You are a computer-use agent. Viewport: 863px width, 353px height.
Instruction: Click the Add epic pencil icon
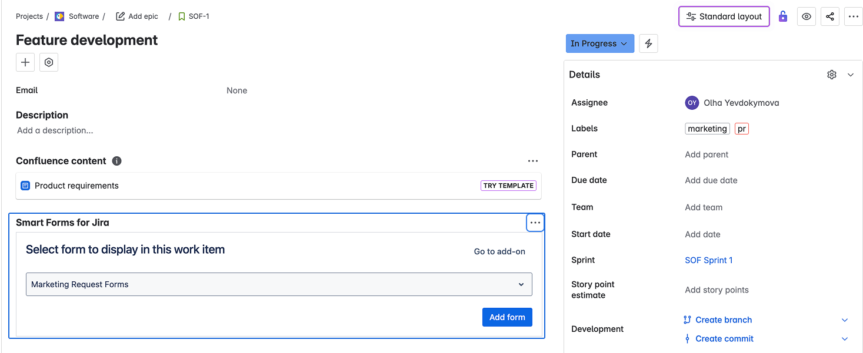[121, 16]
